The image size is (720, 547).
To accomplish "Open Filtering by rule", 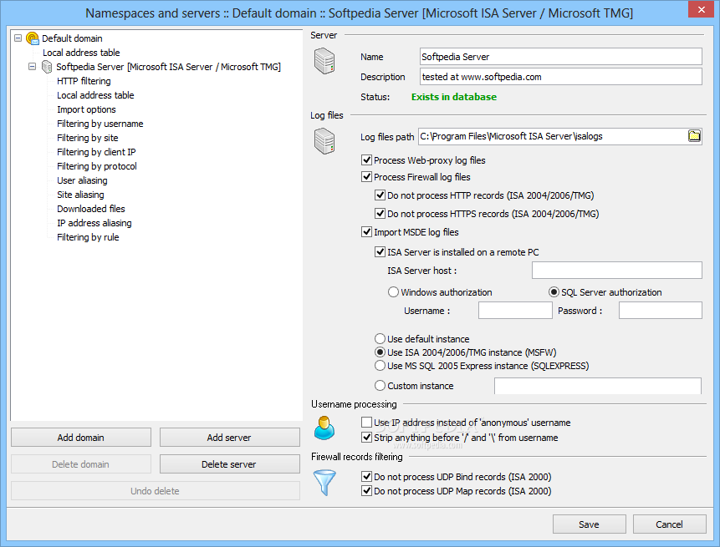I will (x=88, y=237).
